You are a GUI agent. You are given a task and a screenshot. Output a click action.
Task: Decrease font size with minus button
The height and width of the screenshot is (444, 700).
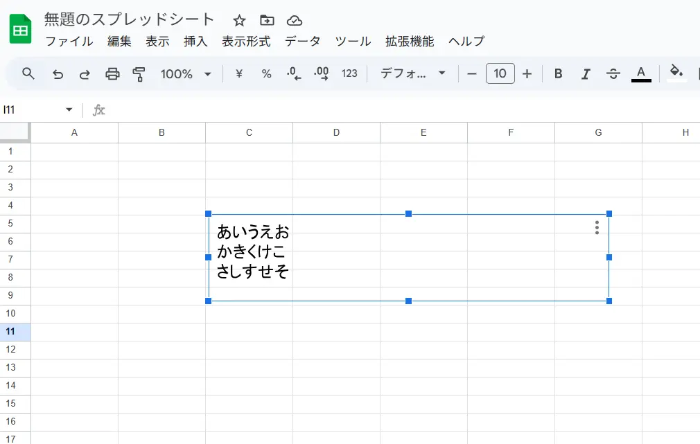click(x=472, y=74)
